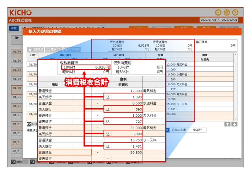
Task: Click the 仕訳追加 button
Action: pyautogui.click(x=36, y=49)
